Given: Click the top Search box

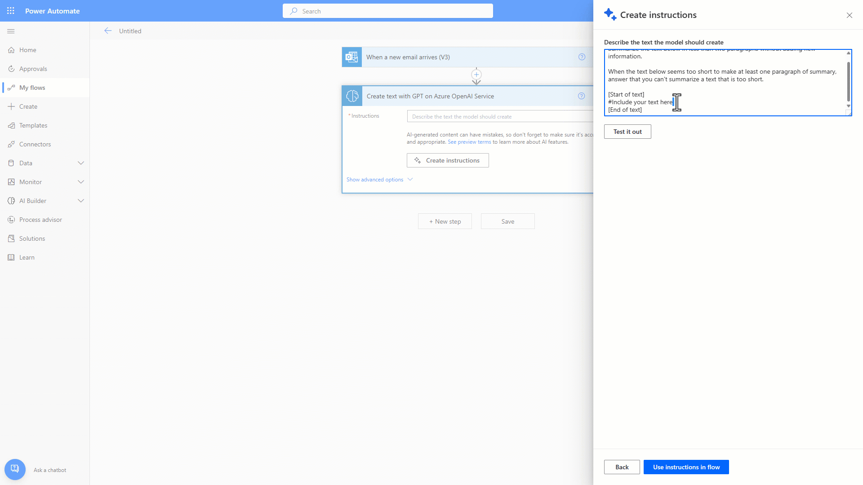Looking at the screenshot, I should coord(387,11).
